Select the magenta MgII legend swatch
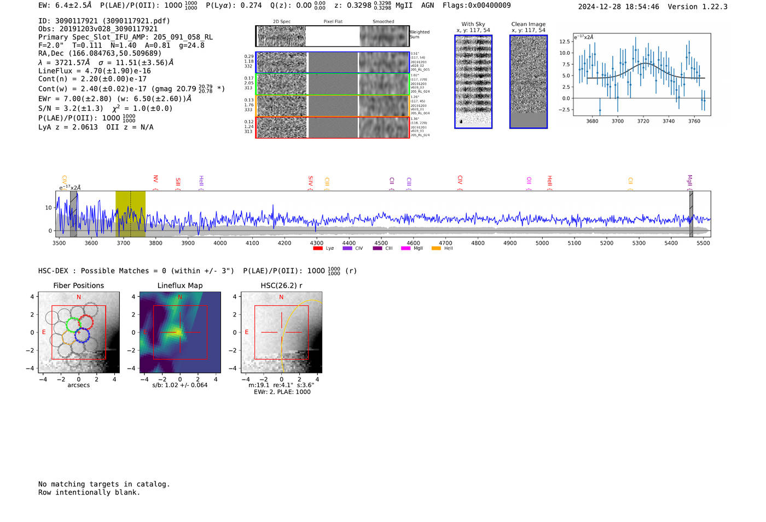Screen dimensions: 766x522 point(405,249)
